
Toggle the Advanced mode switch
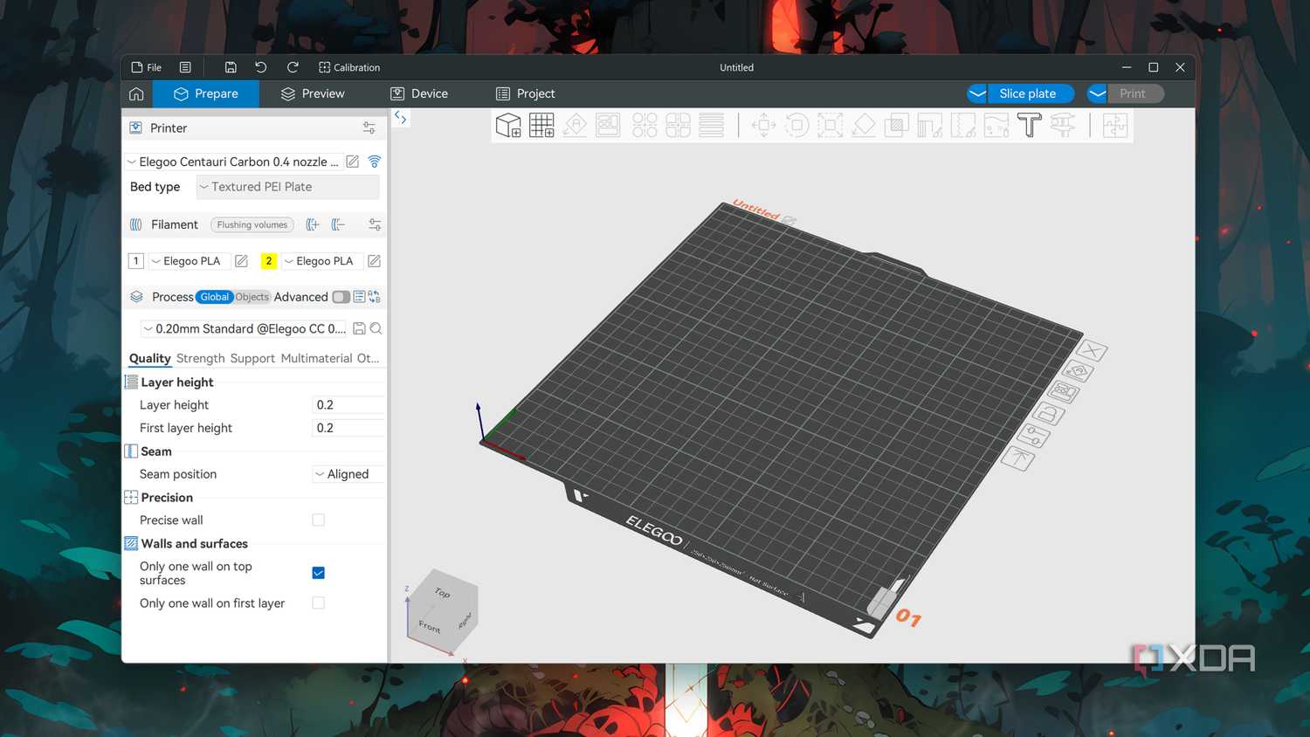pos(341,297)
